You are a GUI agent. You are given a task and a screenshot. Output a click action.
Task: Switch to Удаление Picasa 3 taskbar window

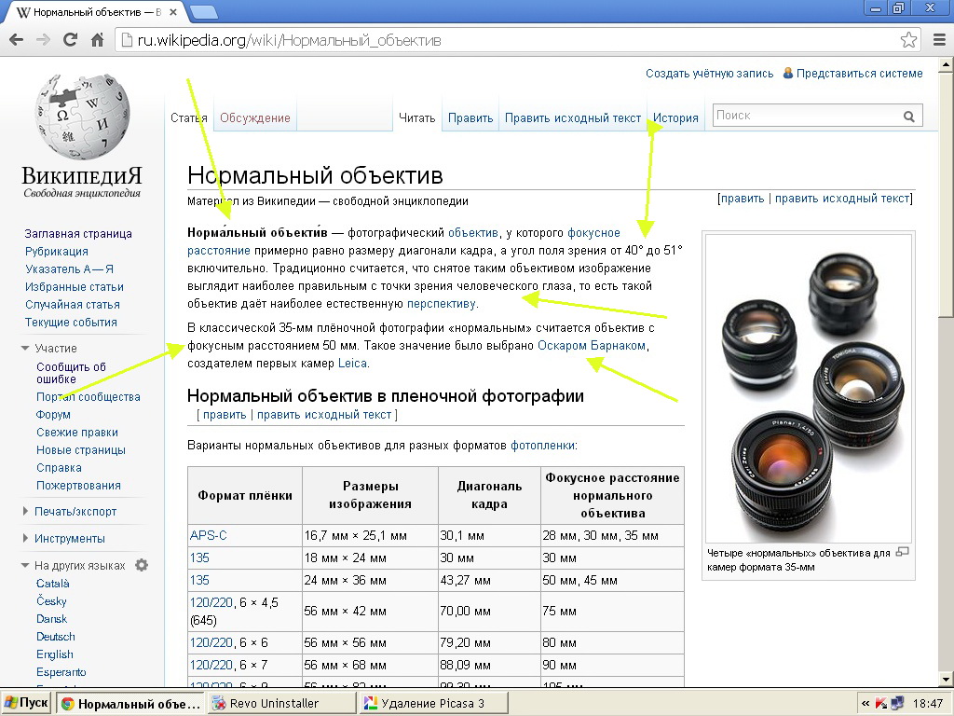coord(433,703)
